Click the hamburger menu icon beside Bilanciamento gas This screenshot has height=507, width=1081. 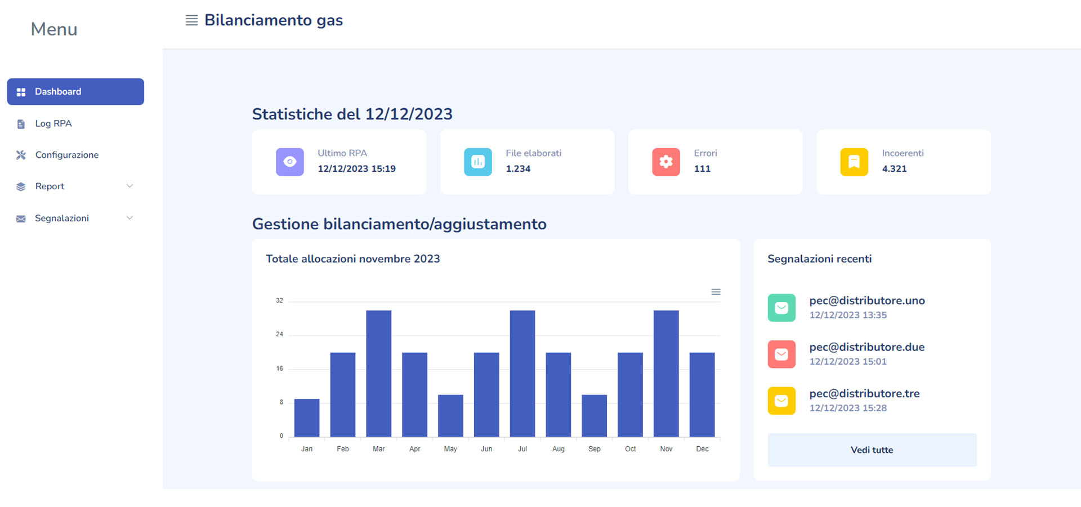[x=191, y=21]
